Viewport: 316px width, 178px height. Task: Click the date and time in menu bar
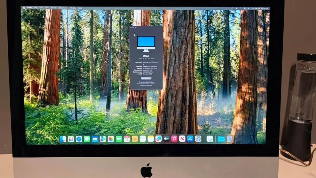coord(260,8)
